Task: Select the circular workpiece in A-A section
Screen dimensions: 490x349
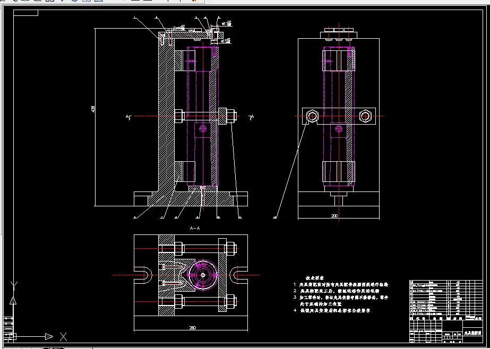Action: (x=203, y=275)
